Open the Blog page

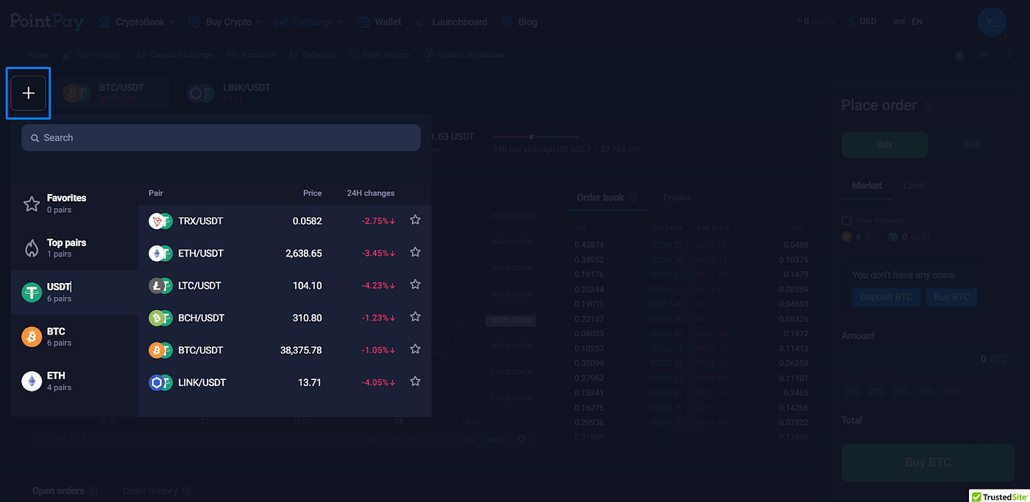(519, 22)
